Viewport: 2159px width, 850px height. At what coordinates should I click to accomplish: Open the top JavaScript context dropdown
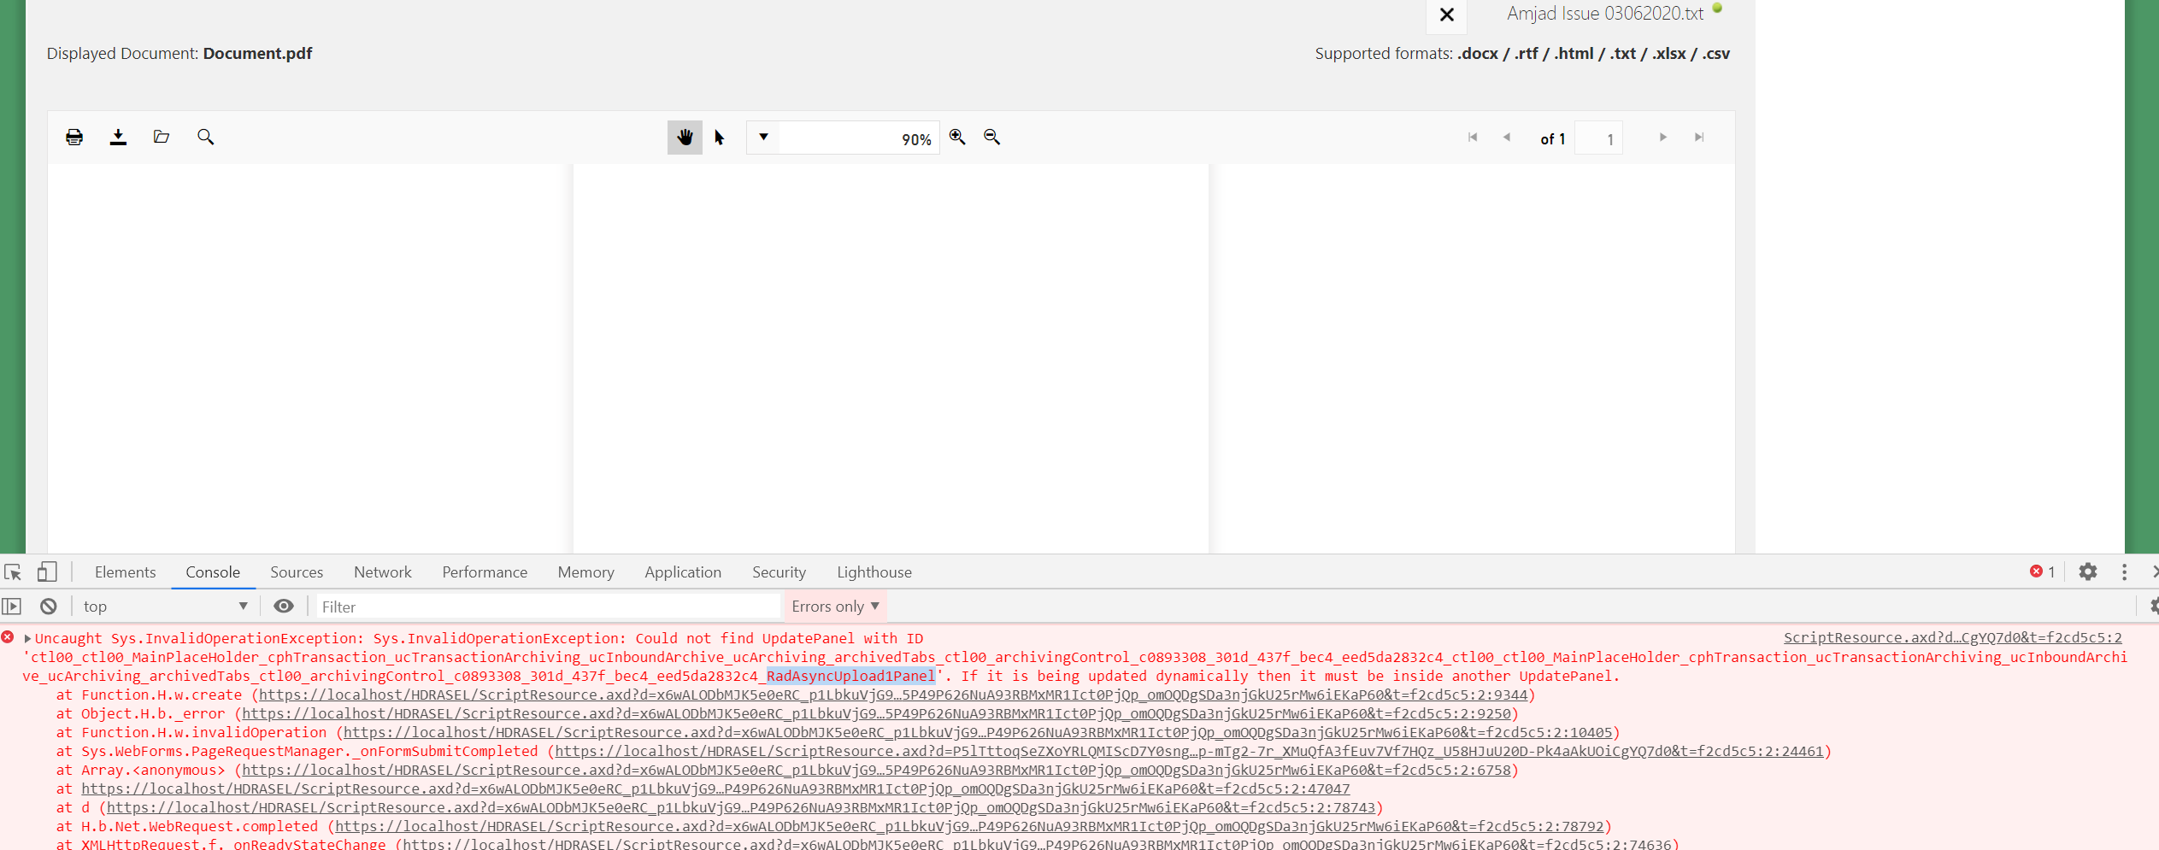pyautogui.click(x=165, y=607)
